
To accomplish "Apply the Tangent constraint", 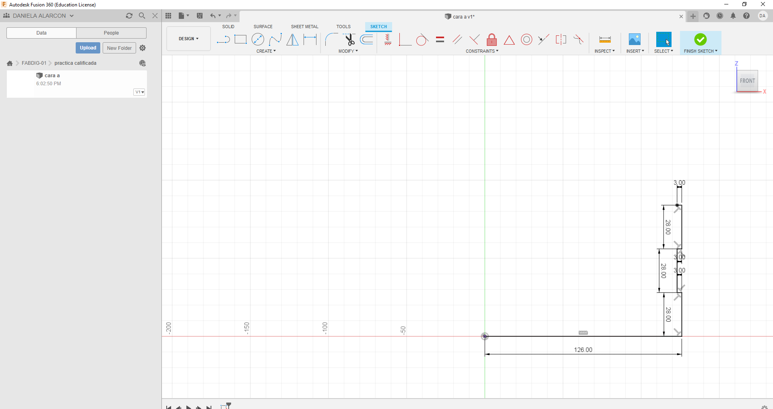I will [422, 39].
